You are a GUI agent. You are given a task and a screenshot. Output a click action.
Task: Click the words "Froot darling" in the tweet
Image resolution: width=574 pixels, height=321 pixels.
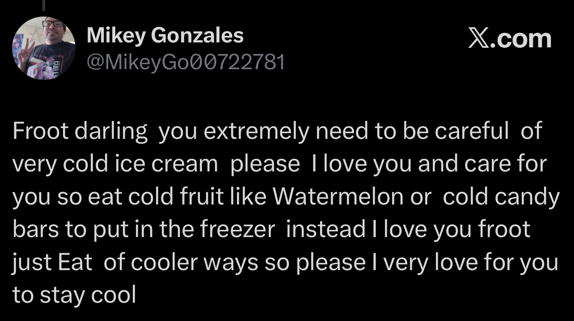click(80, 131)
